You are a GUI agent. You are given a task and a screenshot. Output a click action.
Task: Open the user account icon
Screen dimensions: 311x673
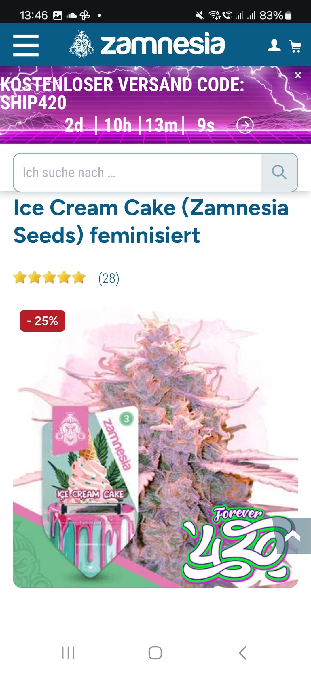(x=274, y=45)
